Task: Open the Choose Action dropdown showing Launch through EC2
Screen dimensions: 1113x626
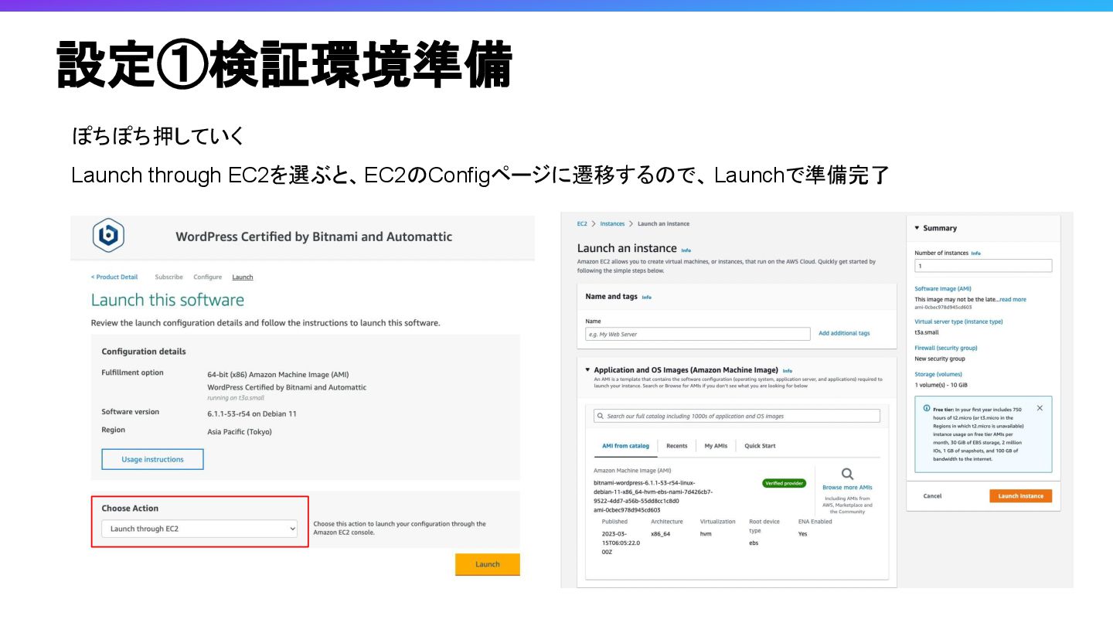Action: [x=199, y=529]
